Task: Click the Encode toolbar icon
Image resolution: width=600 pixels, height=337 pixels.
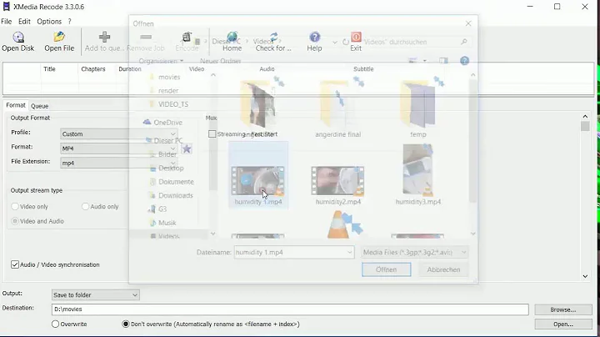Action: (x=187, y=38)
